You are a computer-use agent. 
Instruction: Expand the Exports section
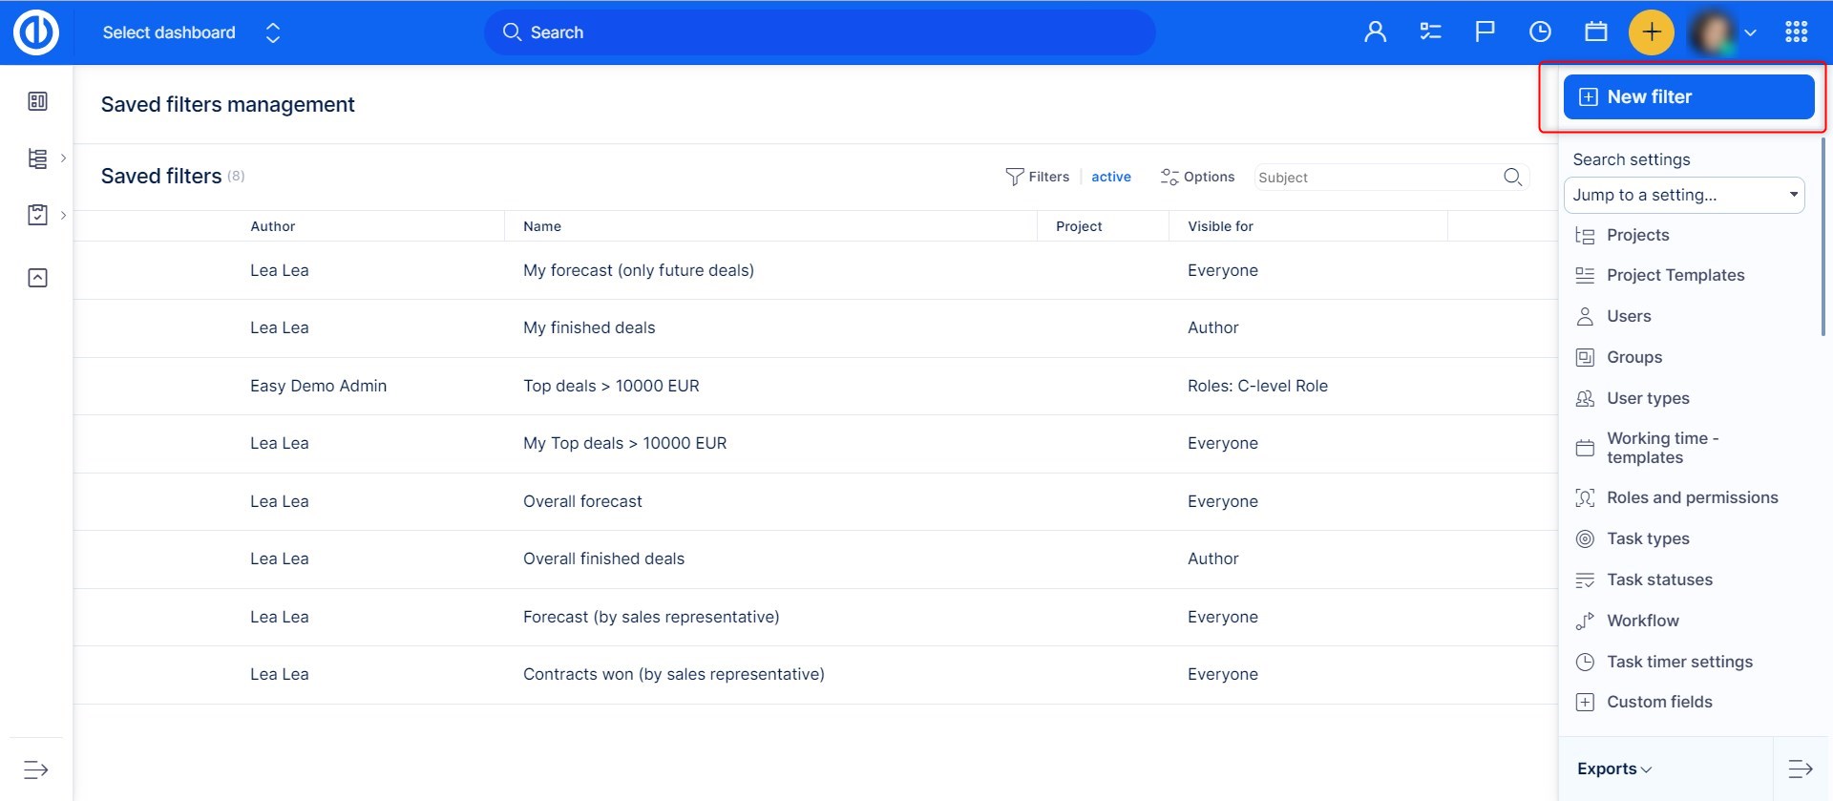(x=1613, y=769)
